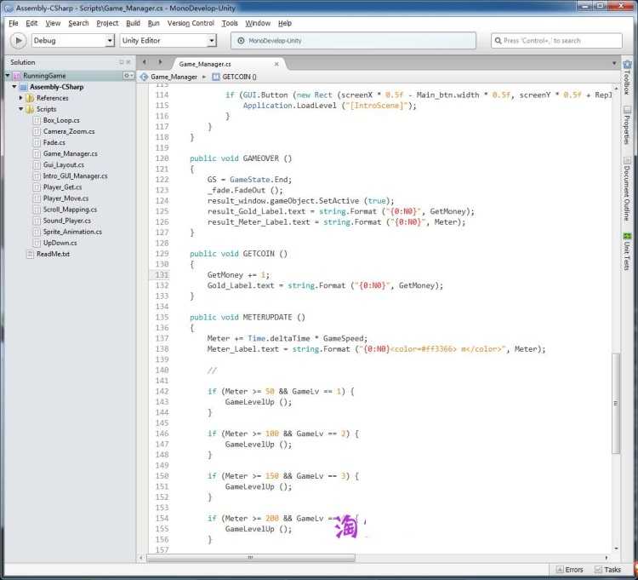Viewport: 638px width, 580px height.
Task: Click line number 131 in the gutter
Action: coord(162,275)
